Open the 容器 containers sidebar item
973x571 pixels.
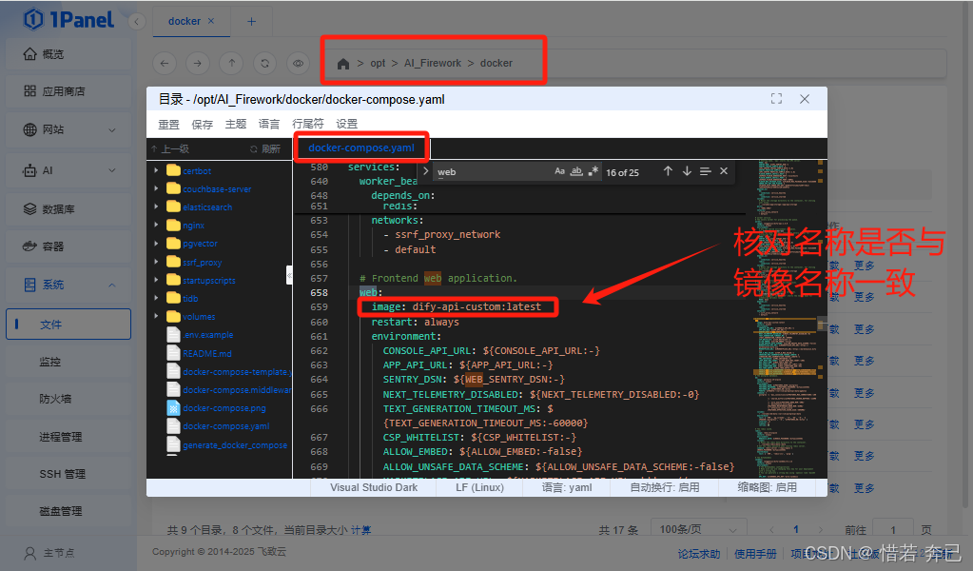pos(68,246)
